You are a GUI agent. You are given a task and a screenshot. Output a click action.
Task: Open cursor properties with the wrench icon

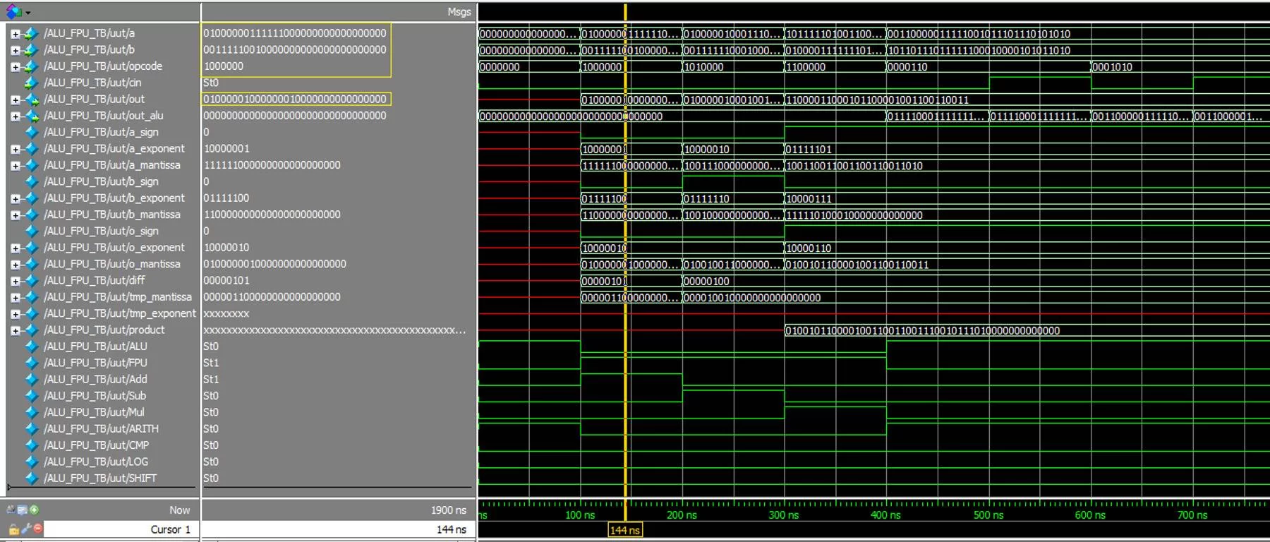[x=26, y=529]
